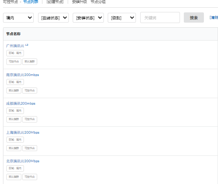Click 区域: 境内 tag under 上海腾讯云200Mbps
This screenshot has height=184, width=218.
coord(15,140)
